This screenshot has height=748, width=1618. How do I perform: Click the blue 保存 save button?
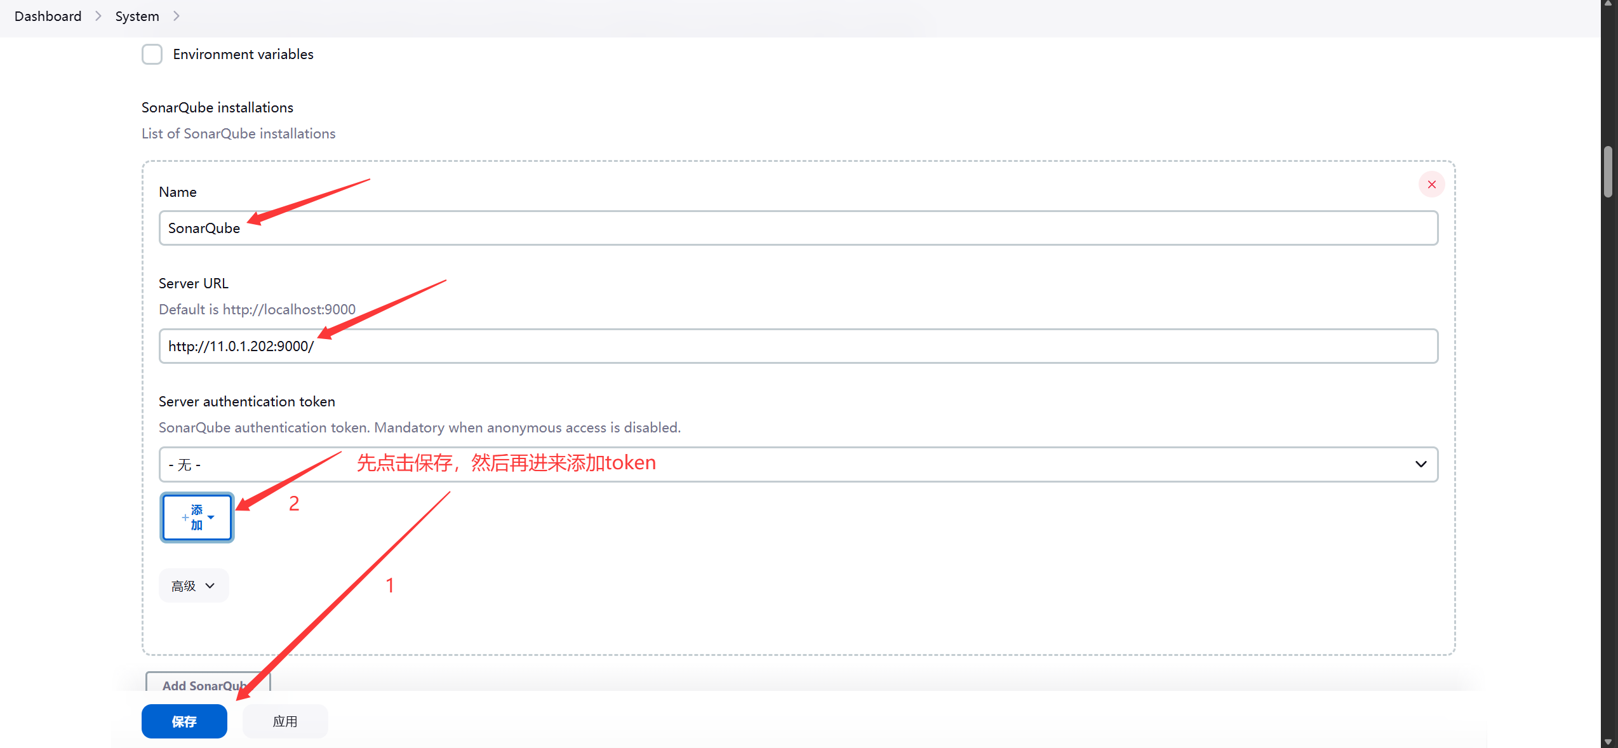coord(184,721)
